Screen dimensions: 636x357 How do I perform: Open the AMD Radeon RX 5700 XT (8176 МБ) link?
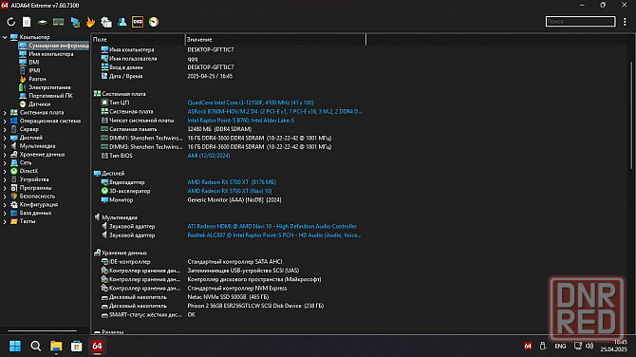232,182
